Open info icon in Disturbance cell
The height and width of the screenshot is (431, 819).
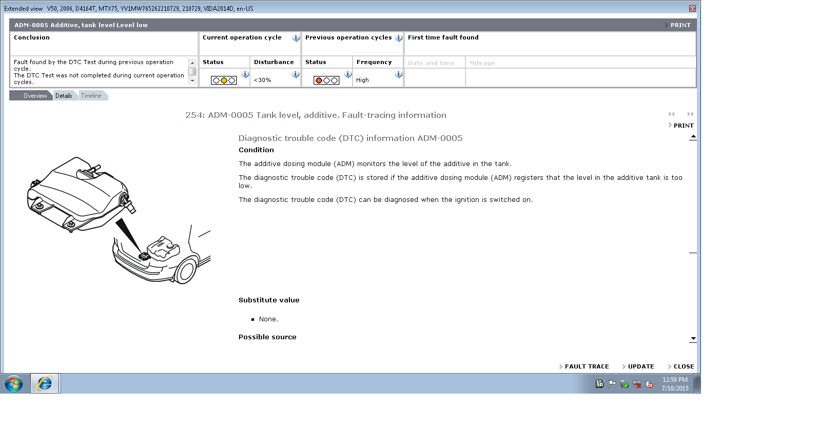pyautogui.click(x=296, y=75)
